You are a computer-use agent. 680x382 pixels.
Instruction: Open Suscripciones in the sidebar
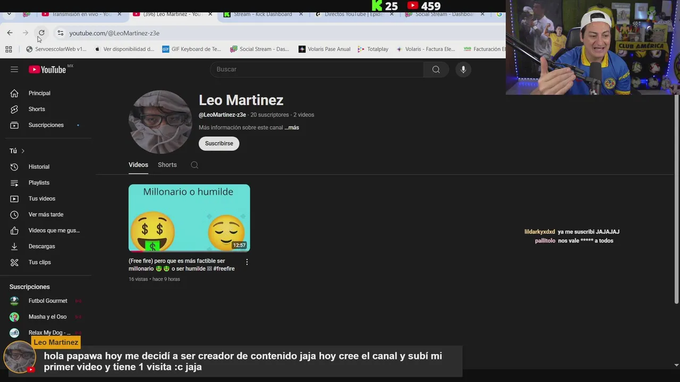pyautogui.click(x=46, y=125)
